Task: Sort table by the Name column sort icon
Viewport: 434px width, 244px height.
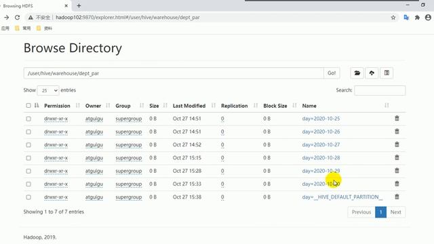Action: (387, 106)
